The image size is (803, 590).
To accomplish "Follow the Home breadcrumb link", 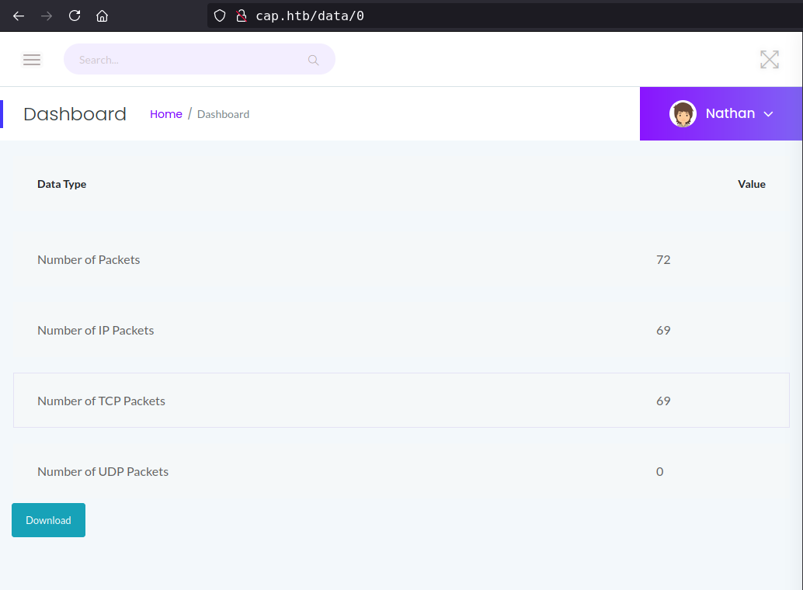I will coord(165,114).
